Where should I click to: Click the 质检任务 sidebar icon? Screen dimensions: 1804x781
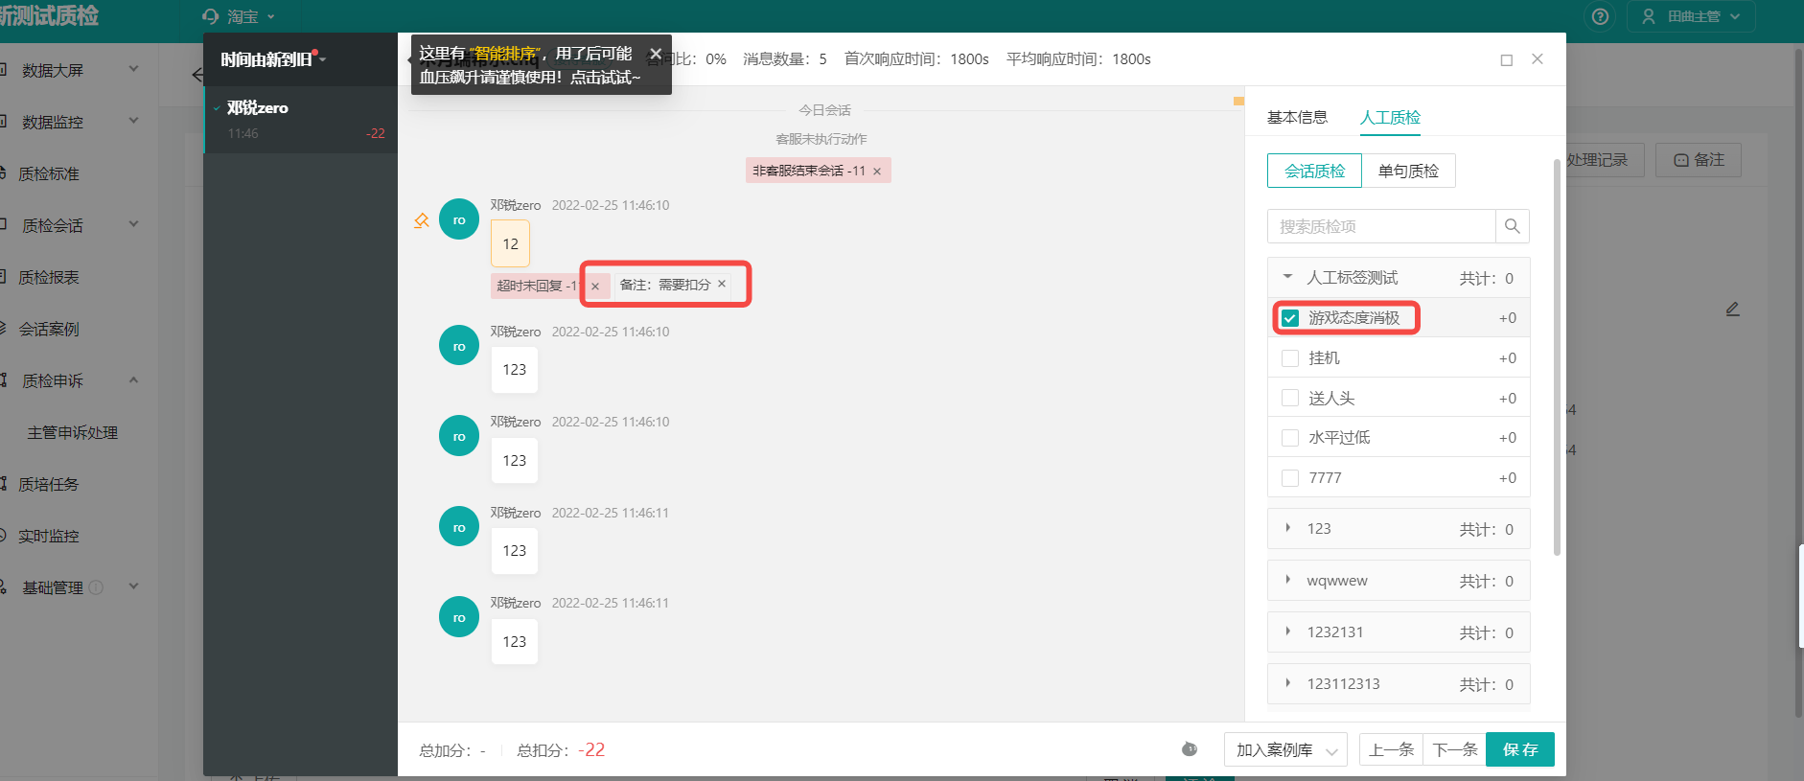[x=4, y=484]
